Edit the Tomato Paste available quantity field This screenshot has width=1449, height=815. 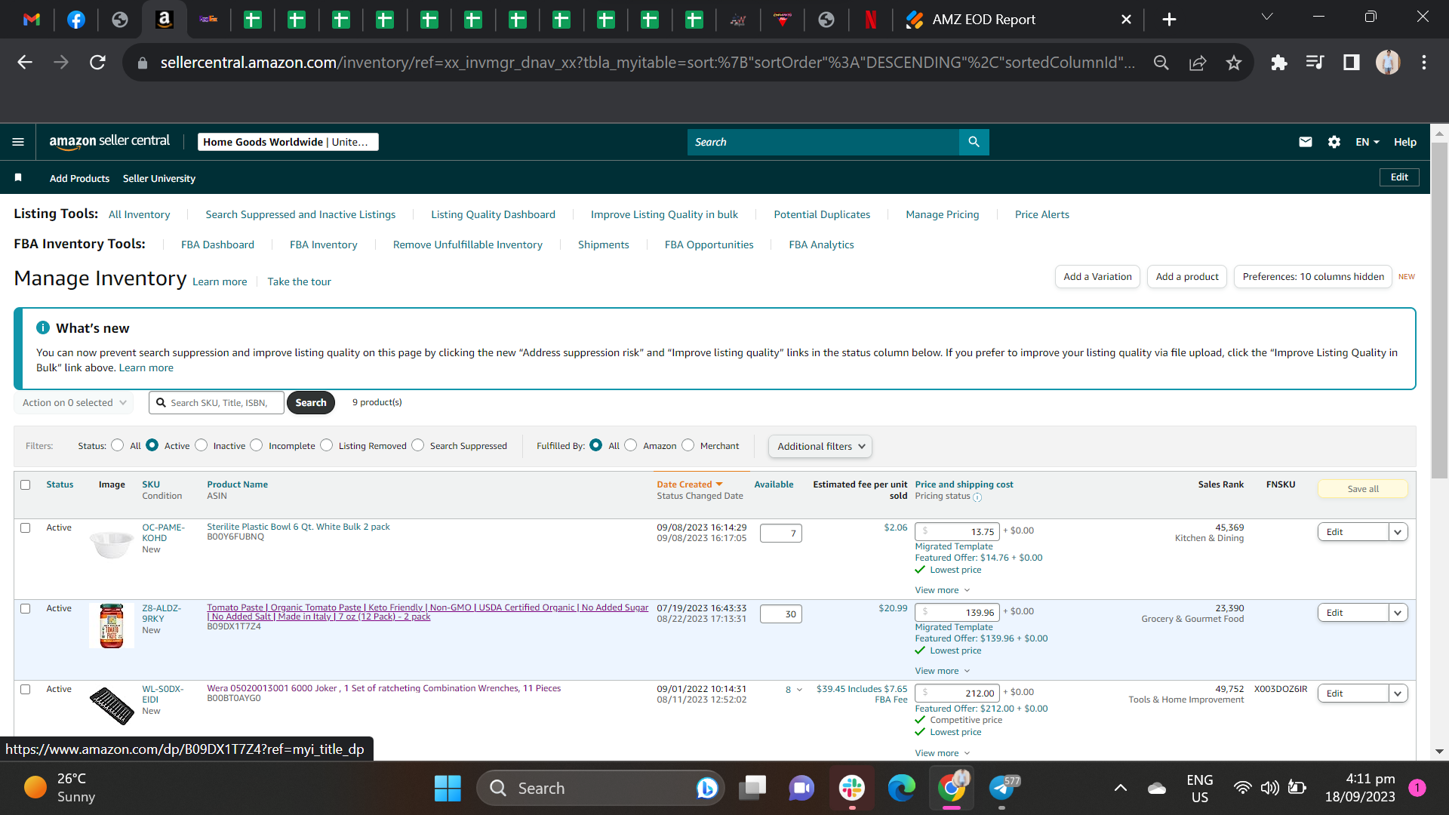click(x=781, y=614)
